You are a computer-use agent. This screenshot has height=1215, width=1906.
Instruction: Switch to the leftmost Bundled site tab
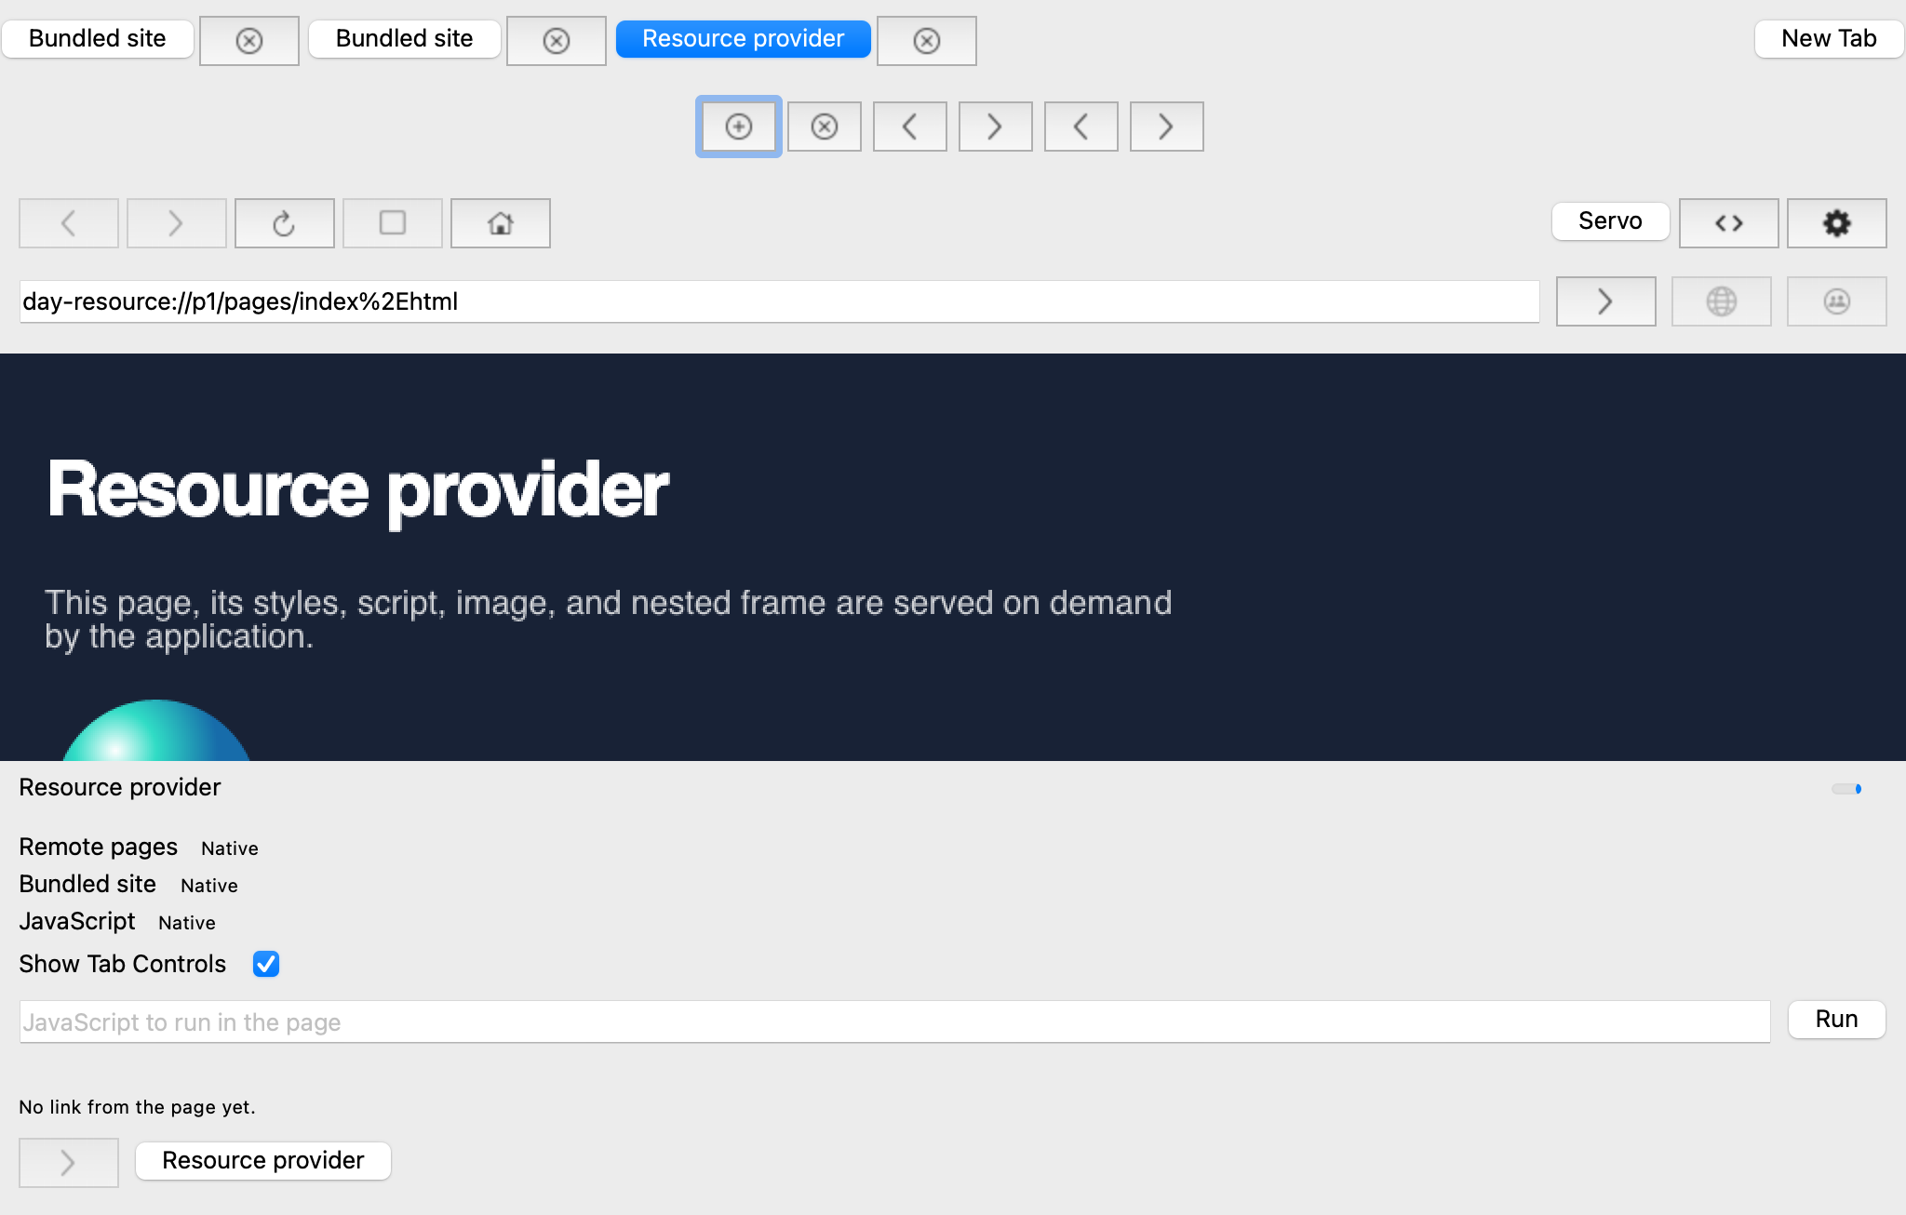(98, 39)
